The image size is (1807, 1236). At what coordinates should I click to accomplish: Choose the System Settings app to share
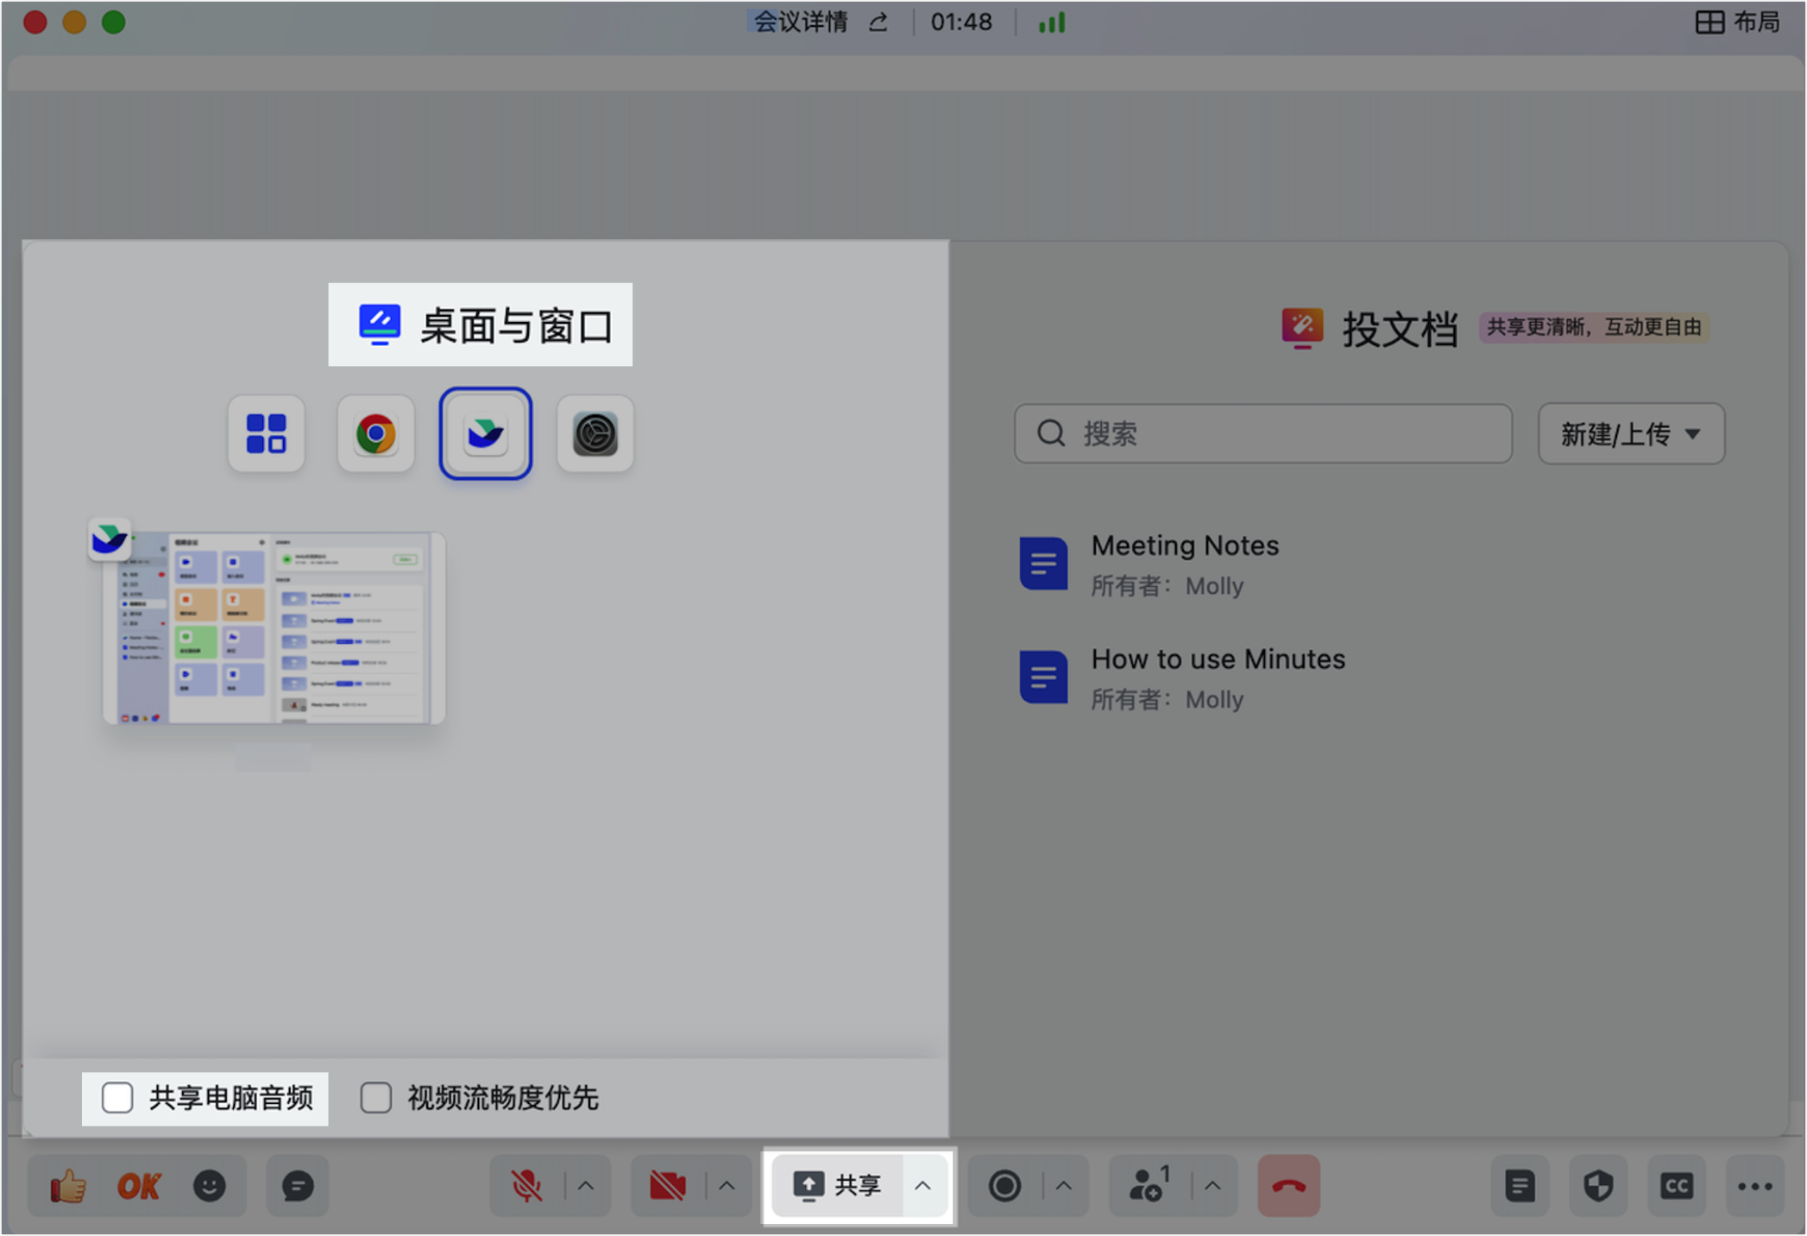click(x=595, y=433)
